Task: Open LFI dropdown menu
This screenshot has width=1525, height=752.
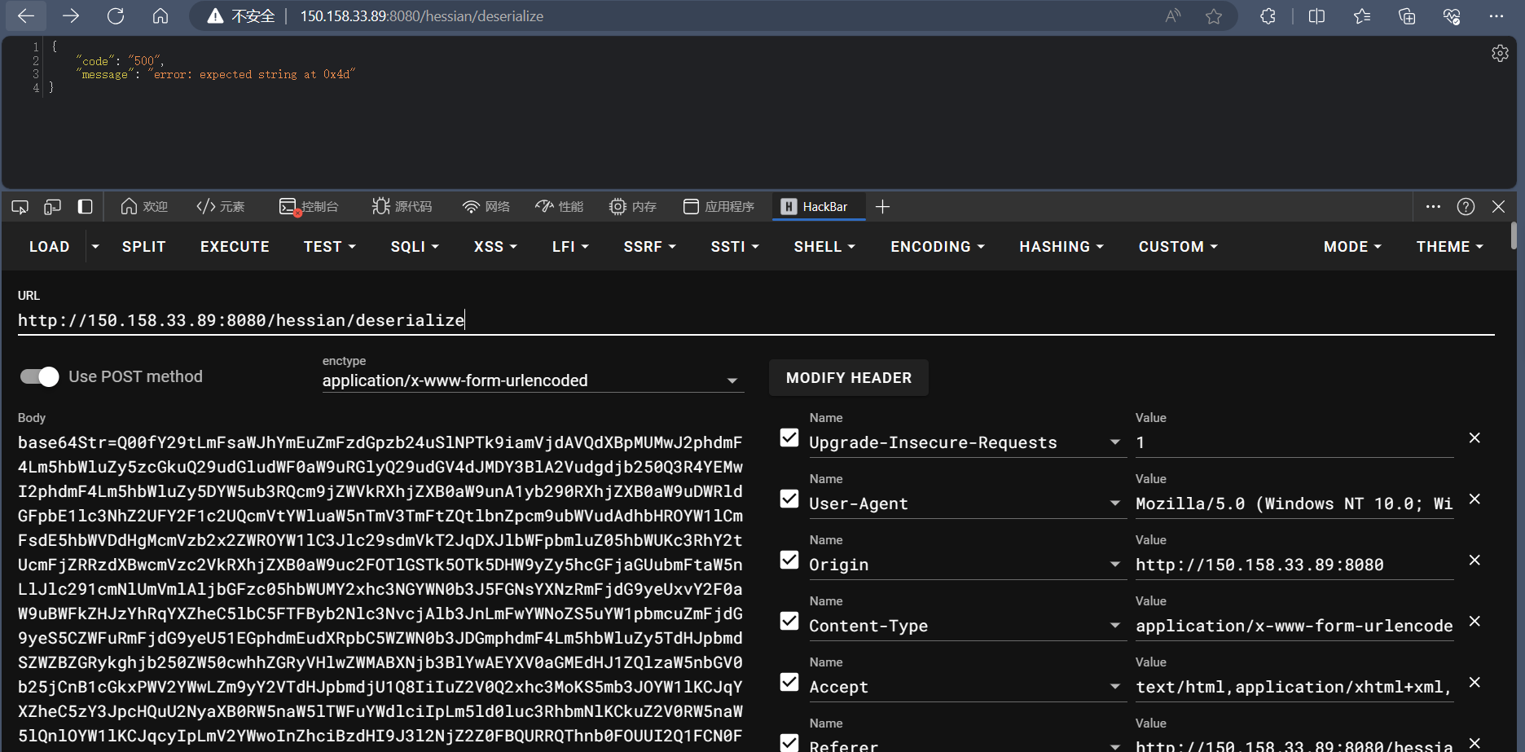Action: (570, 246)
